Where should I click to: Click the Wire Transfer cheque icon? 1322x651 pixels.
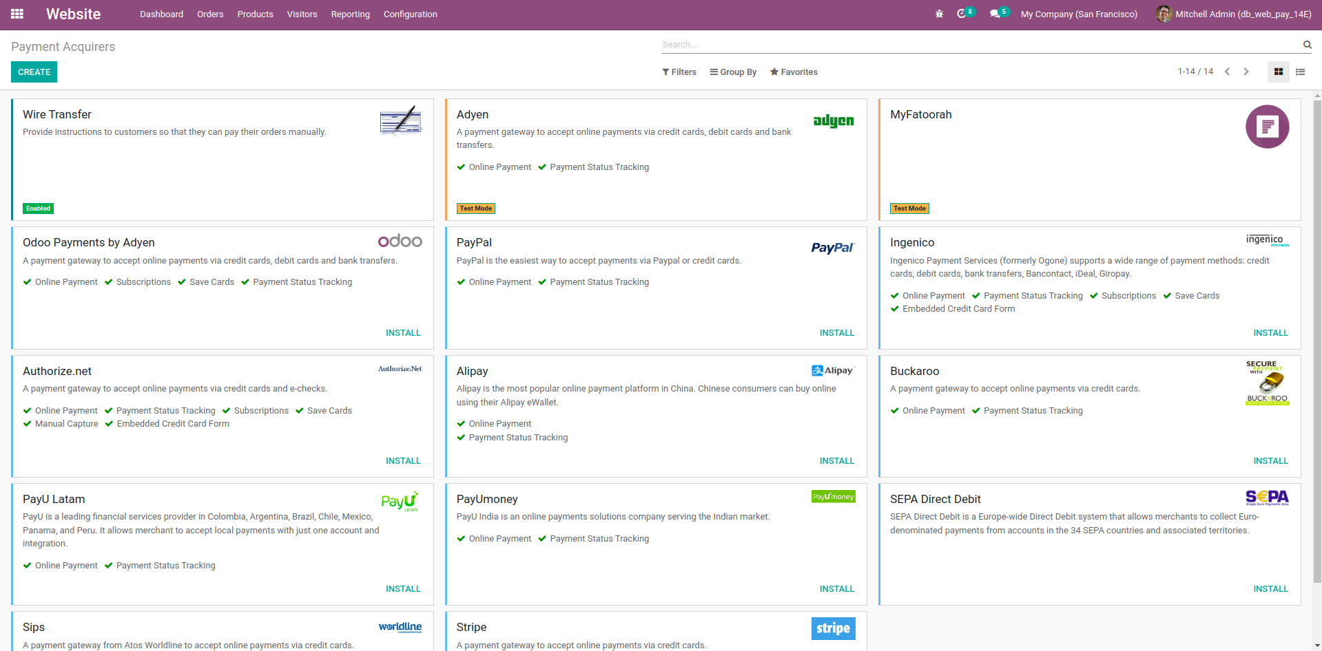click(400, 120)
